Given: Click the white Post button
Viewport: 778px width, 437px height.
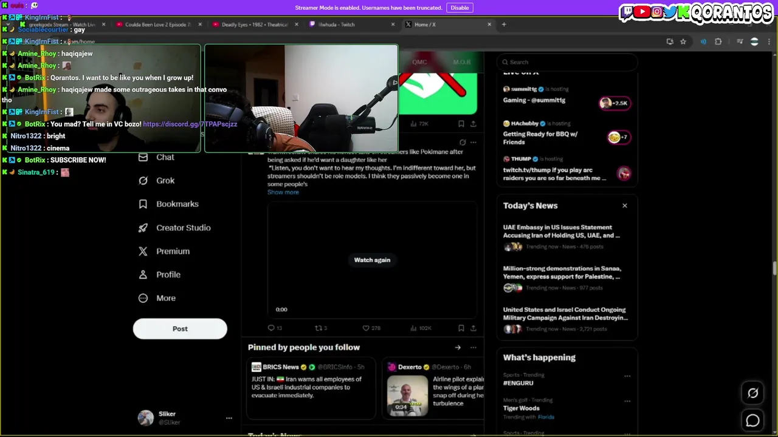Looking at the screenshot, I should [180, 328].
